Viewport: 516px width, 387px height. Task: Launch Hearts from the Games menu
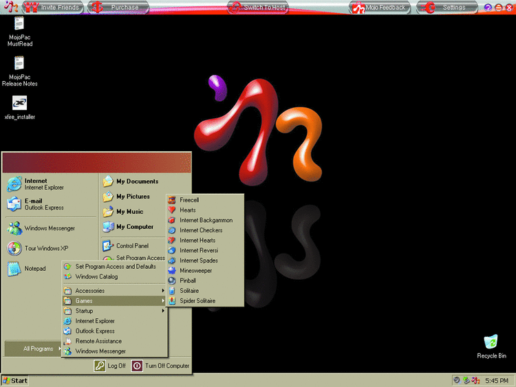[205, 210]
